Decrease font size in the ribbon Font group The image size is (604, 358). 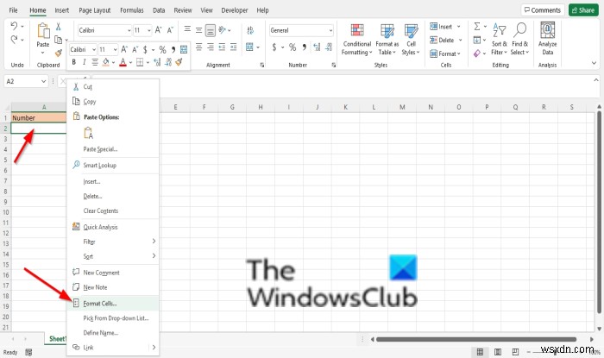click(170, 30)
